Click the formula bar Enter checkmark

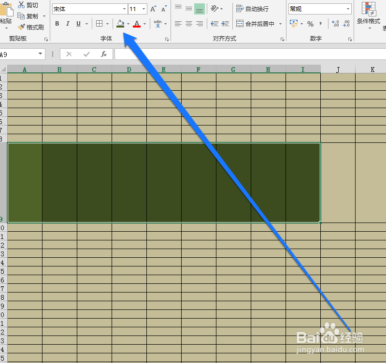coord(86,54)
